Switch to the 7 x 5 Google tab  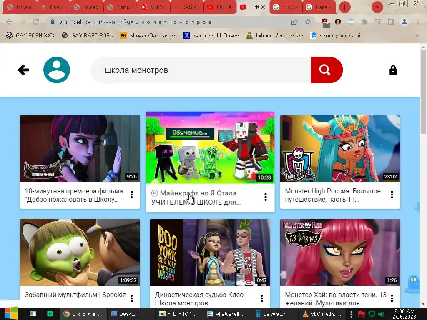click(x=286, y=7)
